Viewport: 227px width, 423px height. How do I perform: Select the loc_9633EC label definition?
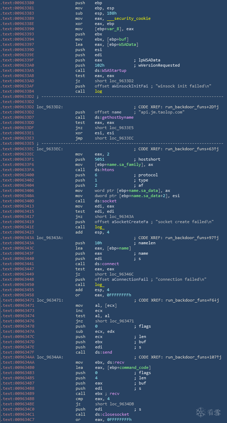(50, 149)
